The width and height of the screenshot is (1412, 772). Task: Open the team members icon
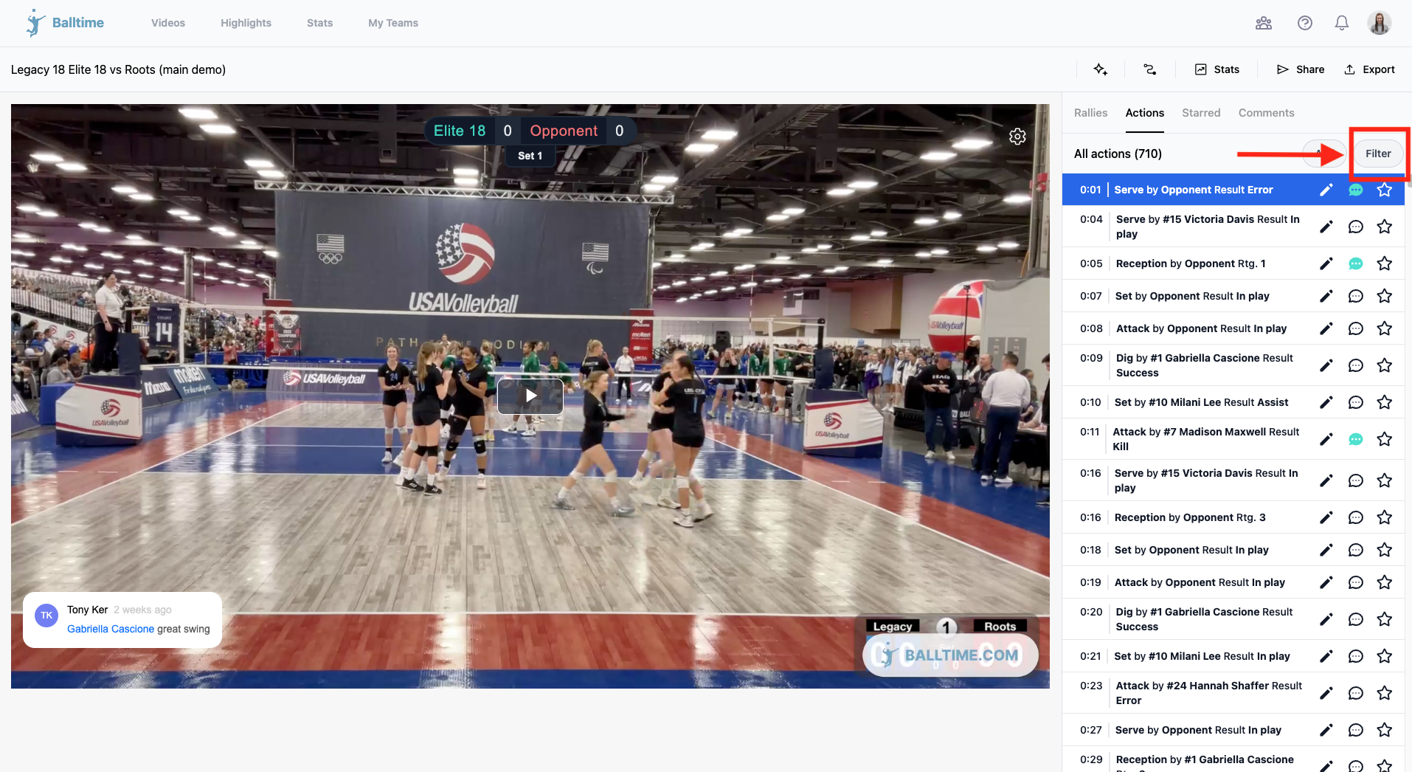(1263, 23)
